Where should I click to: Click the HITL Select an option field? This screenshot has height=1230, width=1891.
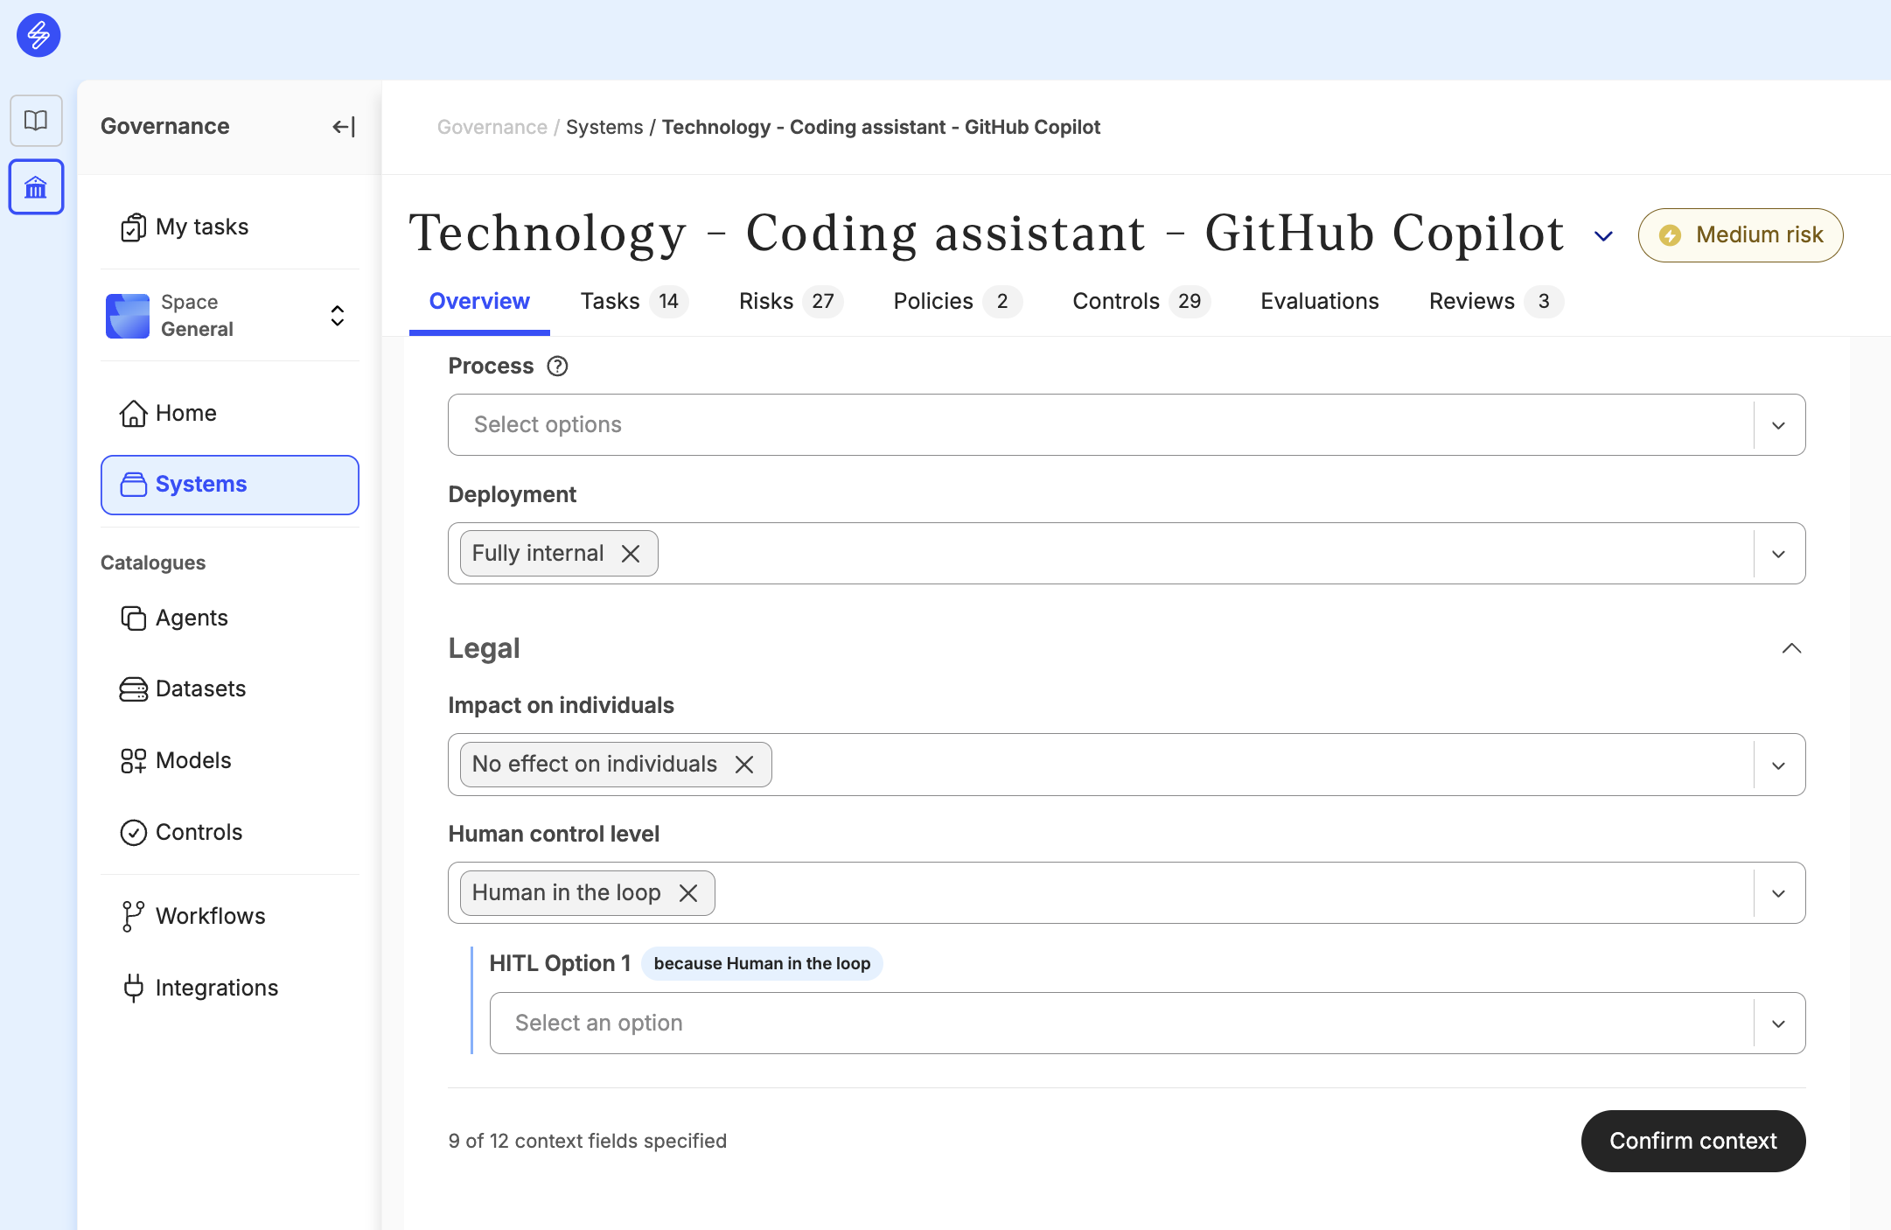click(1148, 1024)
